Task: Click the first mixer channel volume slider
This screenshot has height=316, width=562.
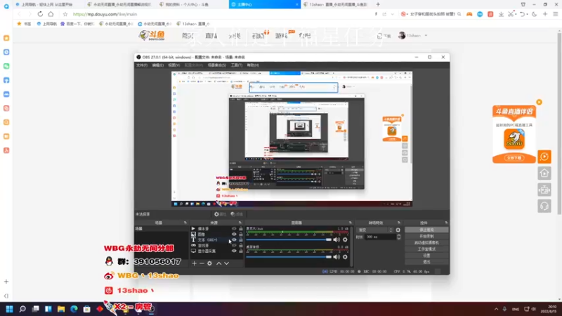Action: [289, 239]
